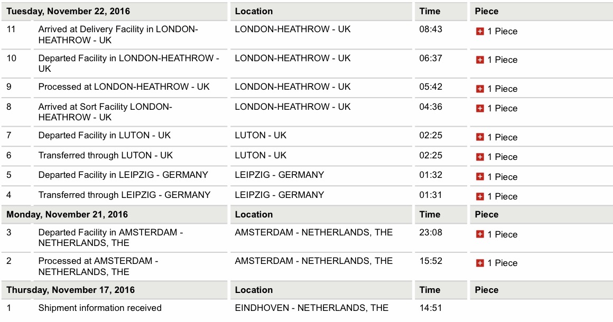613x322 pixels.
Task: Click the Time column header in top row
Action: pos(430,11)
